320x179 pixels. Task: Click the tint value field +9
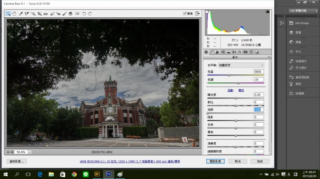(x=259, y=80)
